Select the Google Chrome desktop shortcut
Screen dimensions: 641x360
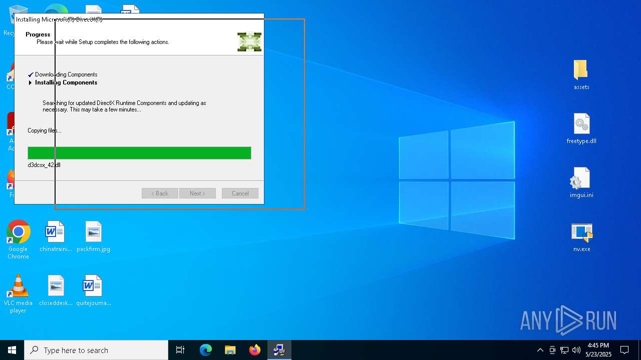pos(18,240)
